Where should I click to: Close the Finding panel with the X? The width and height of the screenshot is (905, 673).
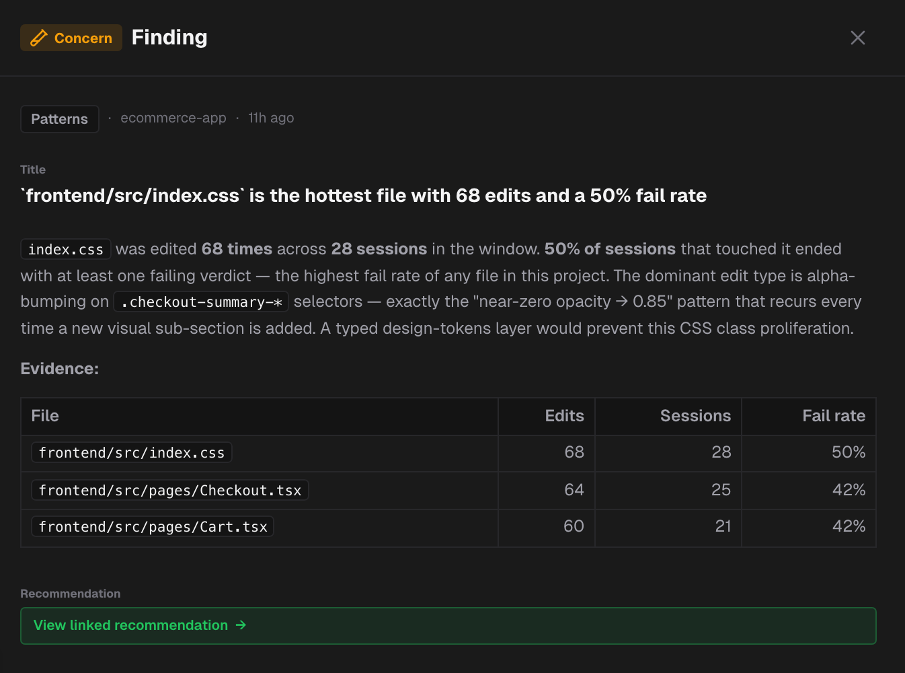point(857,38)
